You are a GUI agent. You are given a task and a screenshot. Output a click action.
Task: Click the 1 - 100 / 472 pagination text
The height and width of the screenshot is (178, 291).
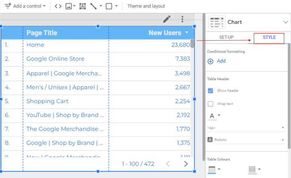tap(138, 164)
